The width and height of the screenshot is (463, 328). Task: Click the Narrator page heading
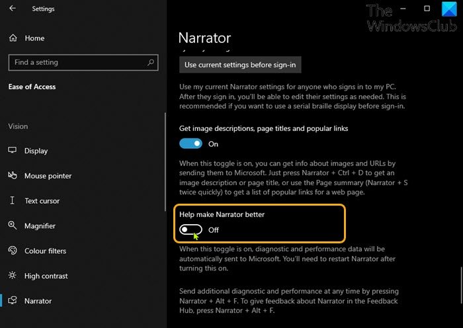(x=204, y=38)
